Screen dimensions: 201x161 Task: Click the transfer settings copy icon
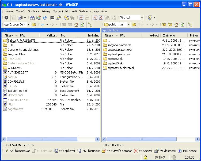point(20,18)
